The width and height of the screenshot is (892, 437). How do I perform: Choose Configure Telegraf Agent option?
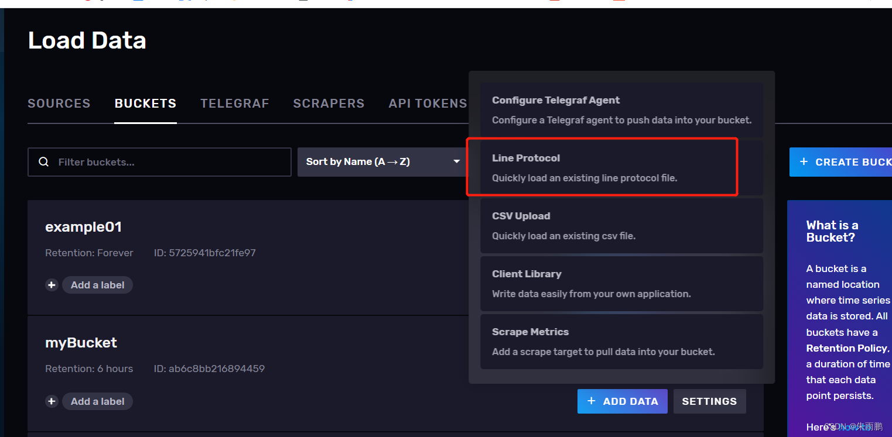click(x=621, y=109)
